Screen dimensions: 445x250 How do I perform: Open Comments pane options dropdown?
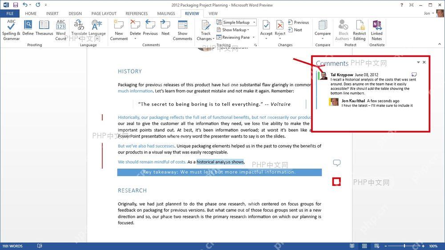418,62
